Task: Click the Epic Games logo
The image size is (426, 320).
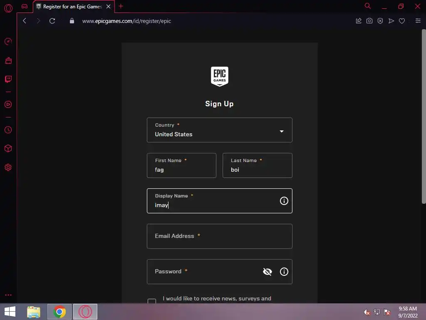Action: tap(220, 77)
